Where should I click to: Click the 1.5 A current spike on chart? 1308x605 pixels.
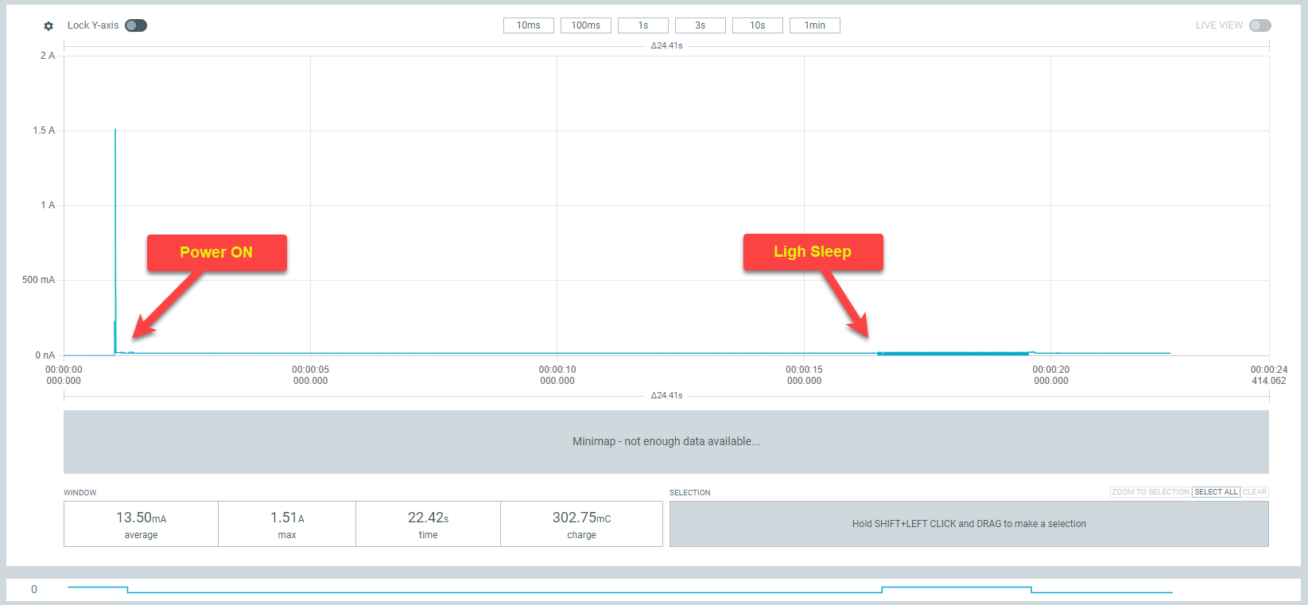pyautogui.click(x=115, y=132)
